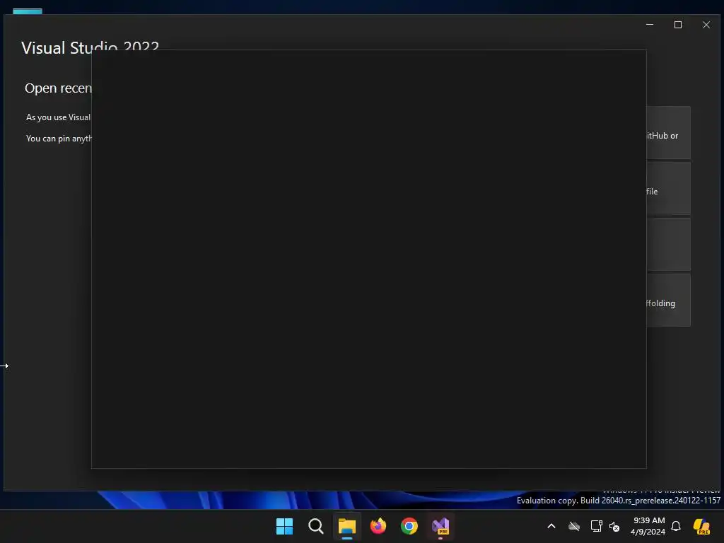The image size is (724, 543).
Task: Click the OneDrive cloud tray icon
Action: click(x=574, y=526)
